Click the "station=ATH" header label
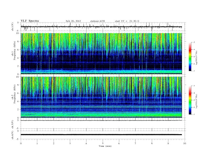 click(97, 21)
